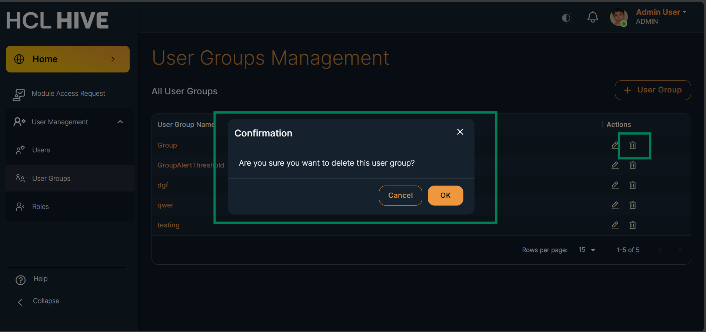Click the Help question mark icon
Viewport: 706px width, 332px height.
[x=21, y=280]
